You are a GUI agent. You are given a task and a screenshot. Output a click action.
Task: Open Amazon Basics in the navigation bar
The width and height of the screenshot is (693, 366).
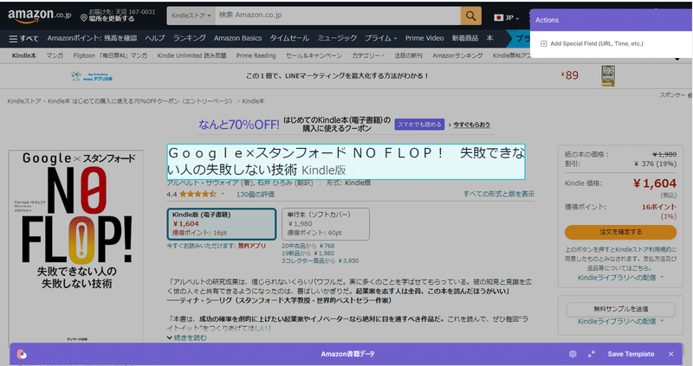pos(237,38)
